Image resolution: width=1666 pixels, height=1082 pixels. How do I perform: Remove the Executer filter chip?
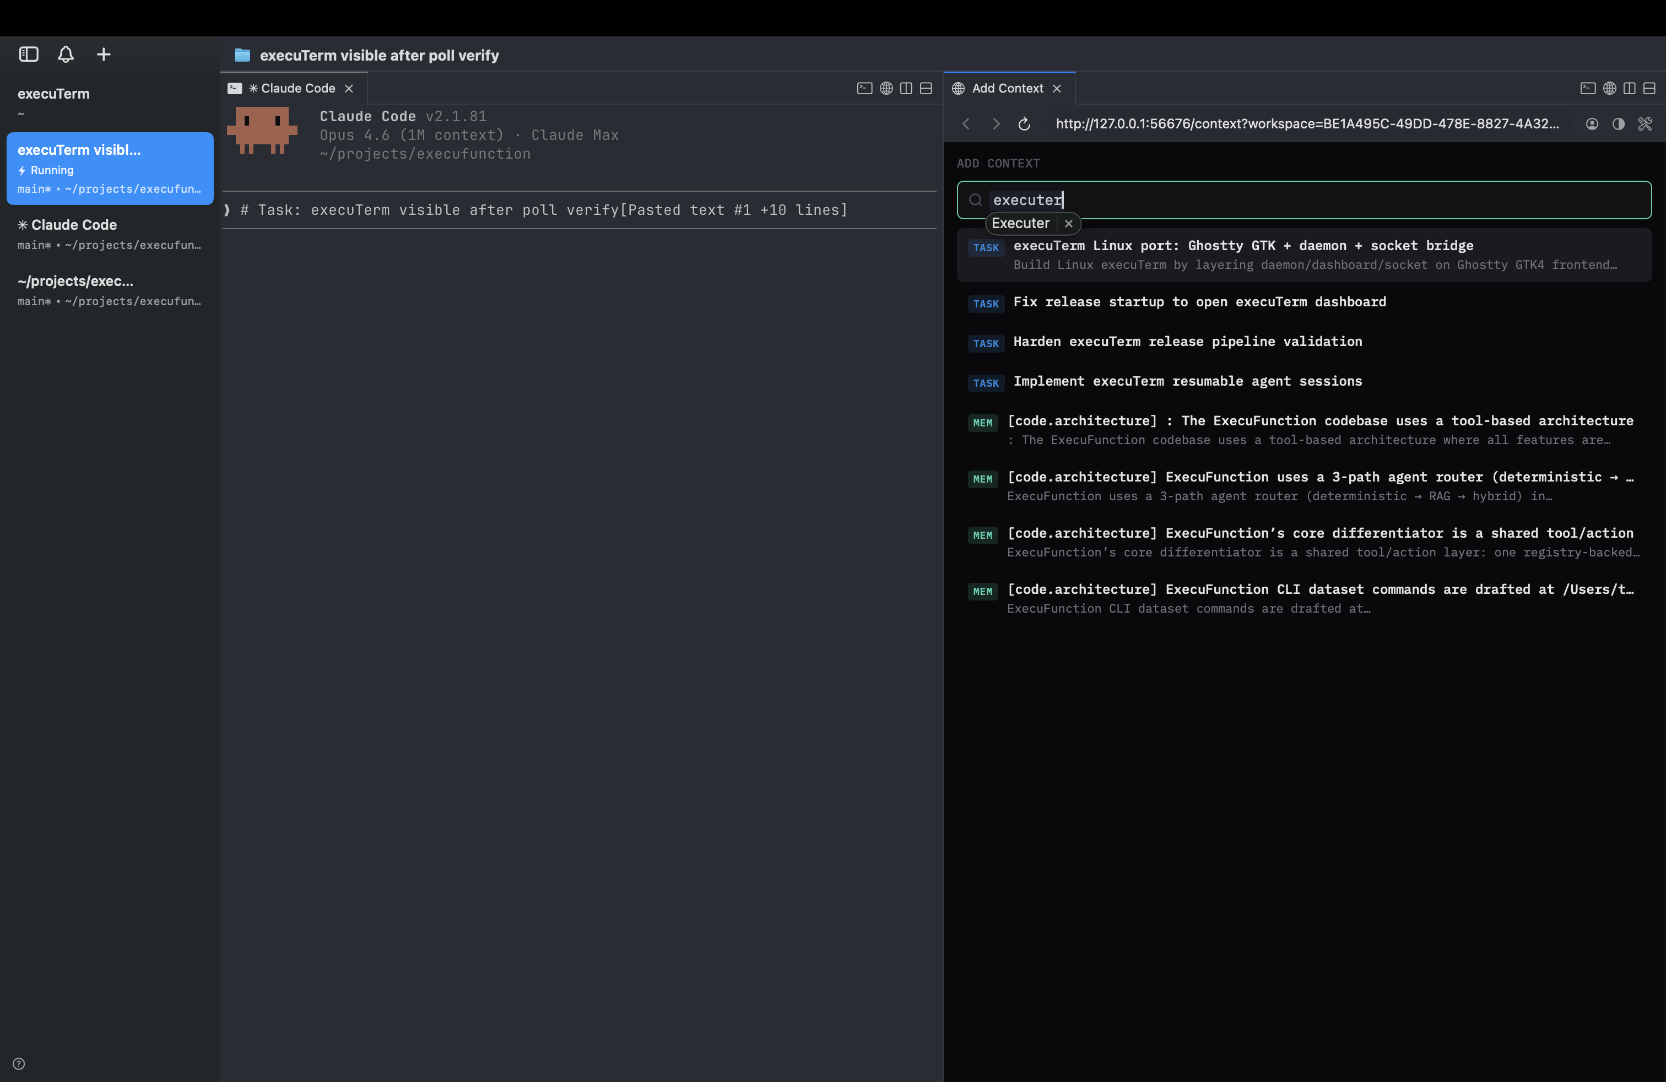[x=1069, y=223]
